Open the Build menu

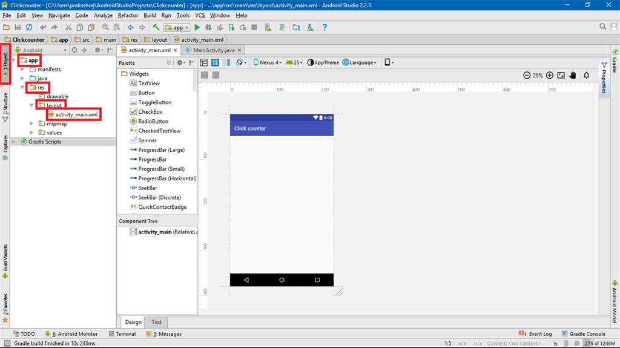coord(150,15)
